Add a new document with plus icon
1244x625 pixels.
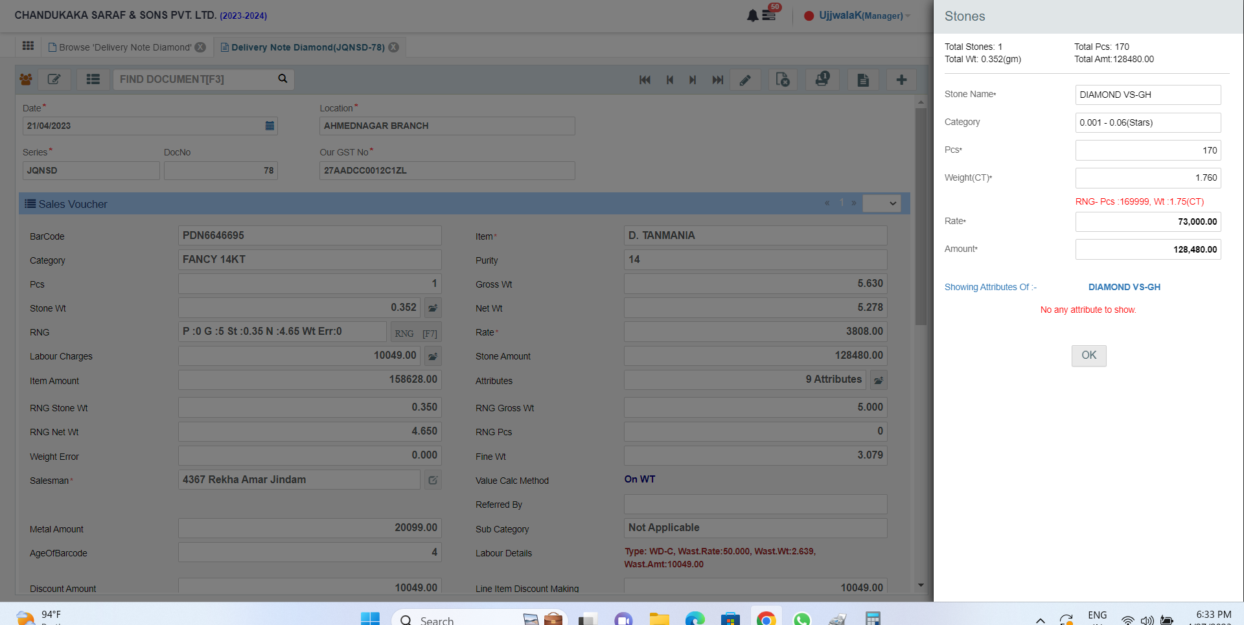901,80
